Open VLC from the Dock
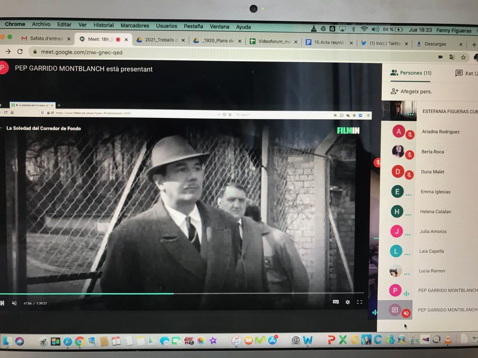478x358 pixels. point(448,340)
